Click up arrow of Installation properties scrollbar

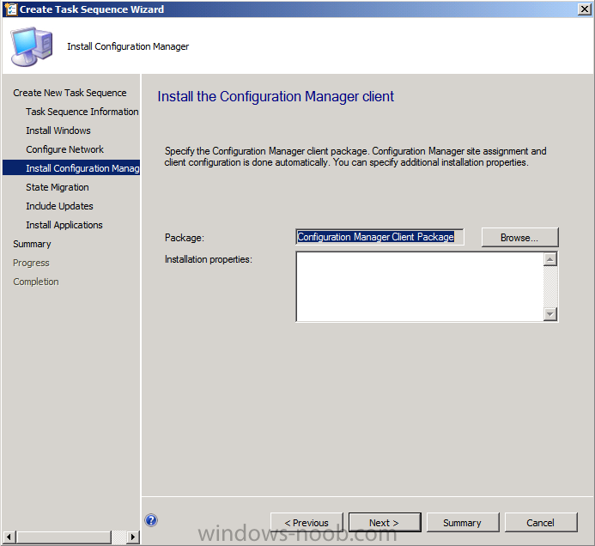click(x=550, y=259)
